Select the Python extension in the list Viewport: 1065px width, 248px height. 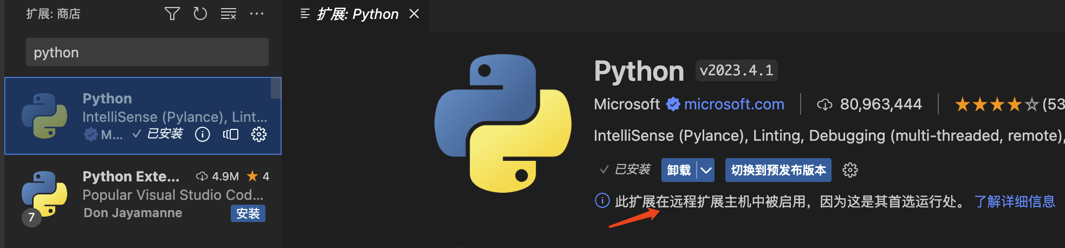tap(142, 116)
